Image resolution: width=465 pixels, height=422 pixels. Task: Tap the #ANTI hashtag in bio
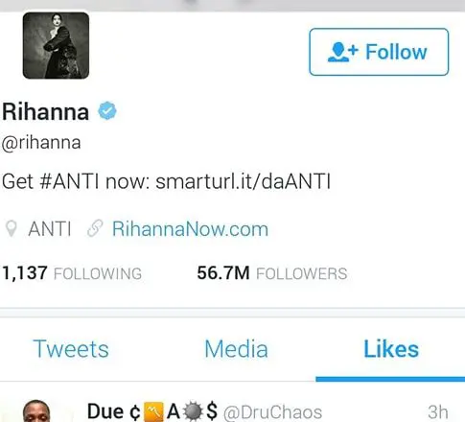69,181
